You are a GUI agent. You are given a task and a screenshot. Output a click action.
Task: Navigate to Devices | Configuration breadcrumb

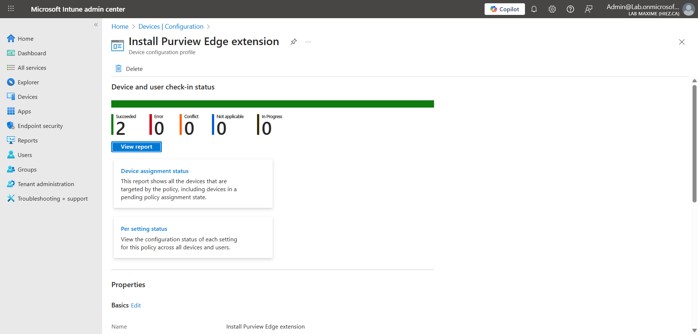tap(171, 27)
